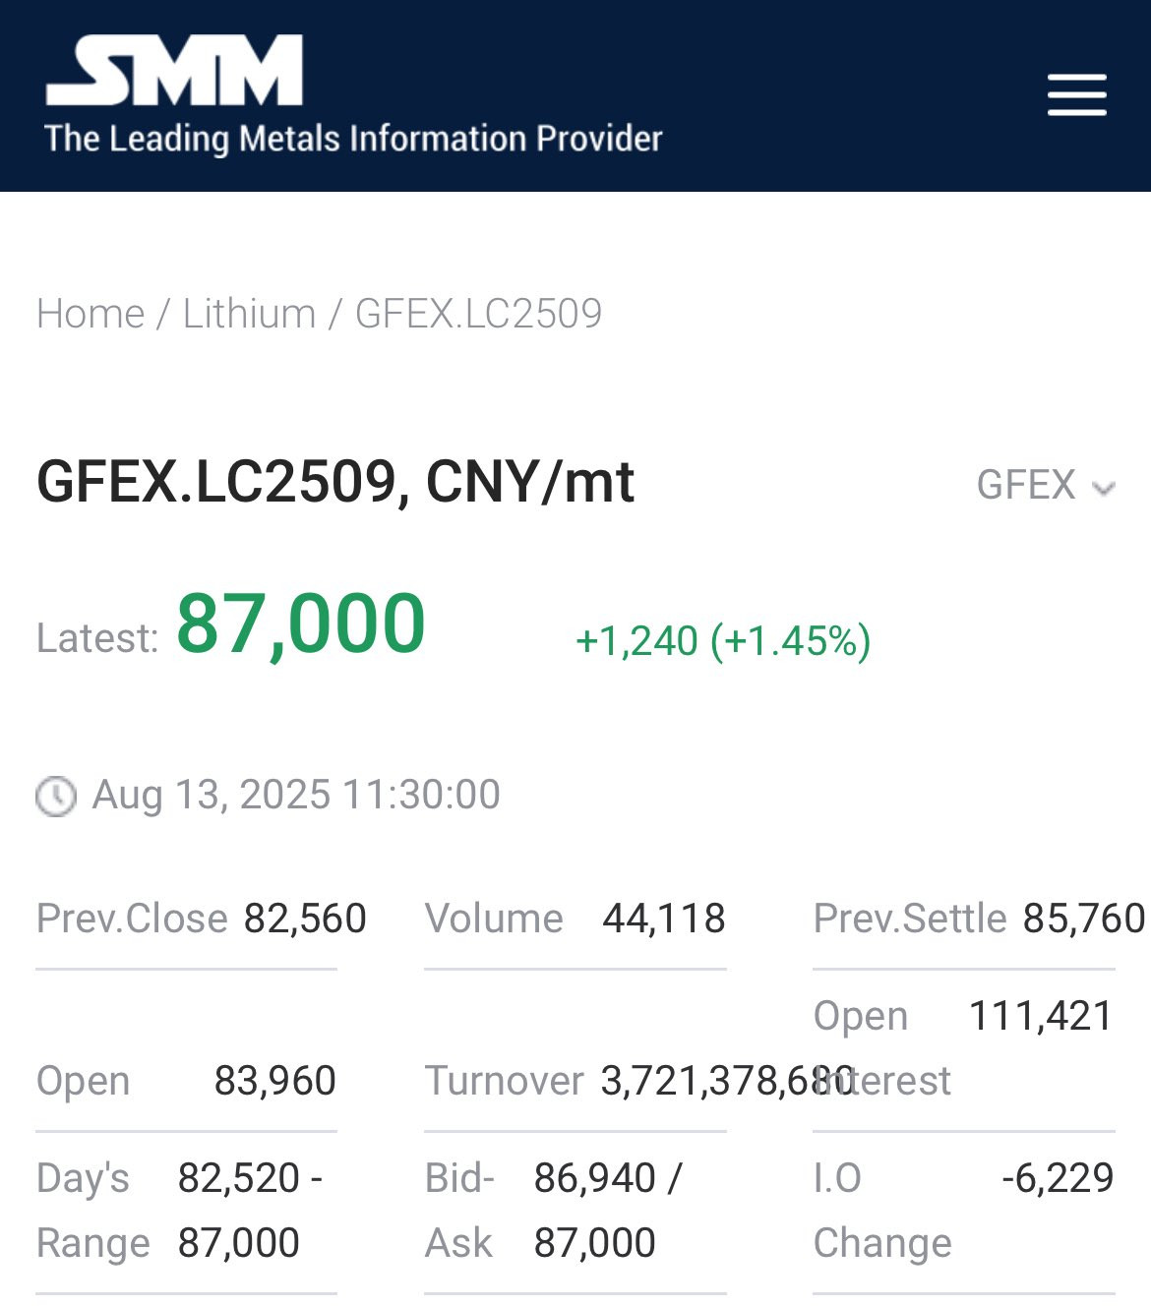Open the Lithium breadcrumb link

pos(249,314)
